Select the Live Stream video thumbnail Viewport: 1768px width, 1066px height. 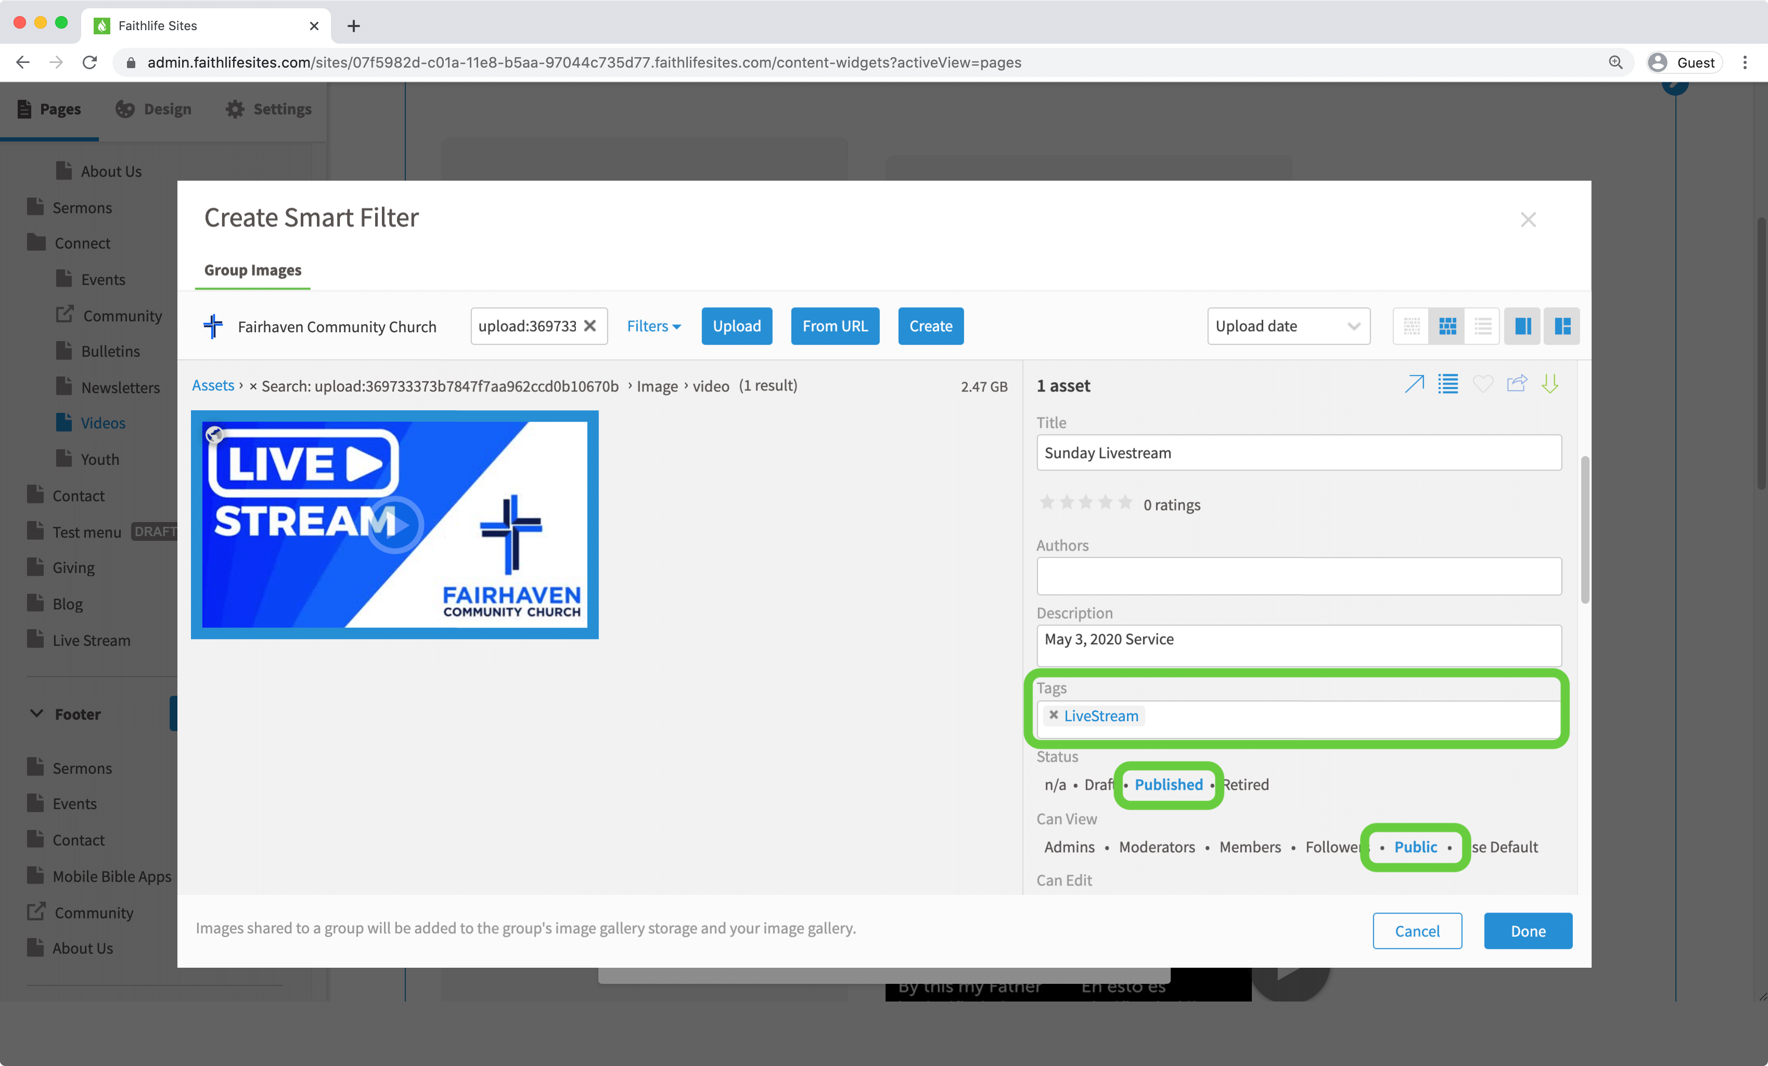click(394, 525)
